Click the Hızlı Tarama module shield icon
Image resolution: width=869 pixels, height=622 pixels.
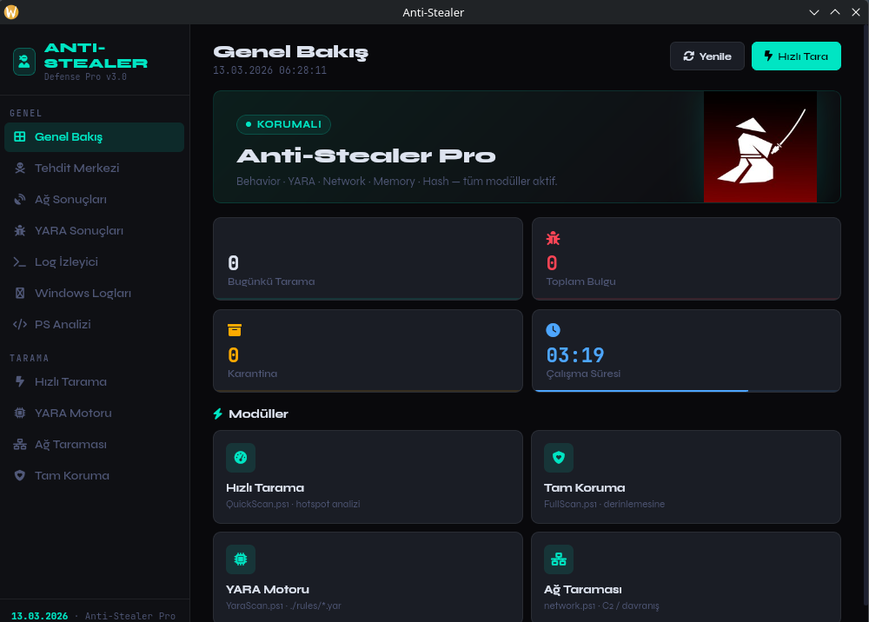(x=241, y=458)
